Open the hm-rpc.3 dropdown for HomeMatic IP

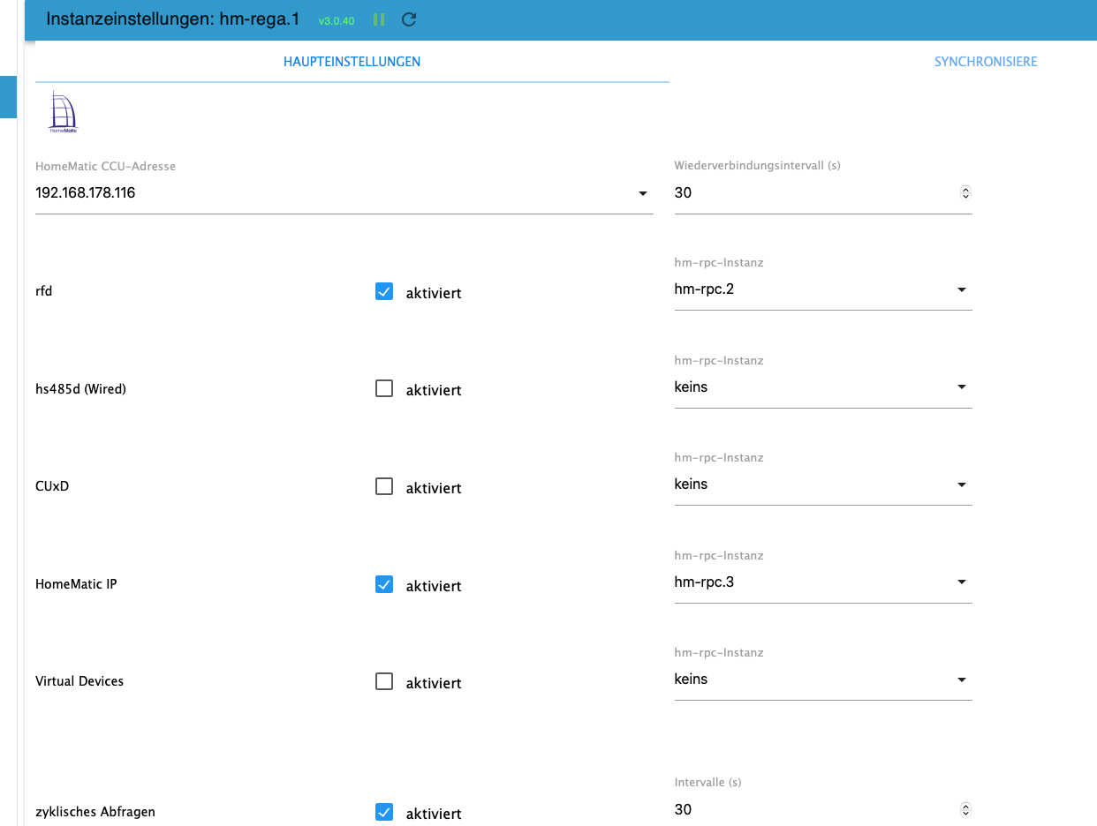tap(823, 582)
